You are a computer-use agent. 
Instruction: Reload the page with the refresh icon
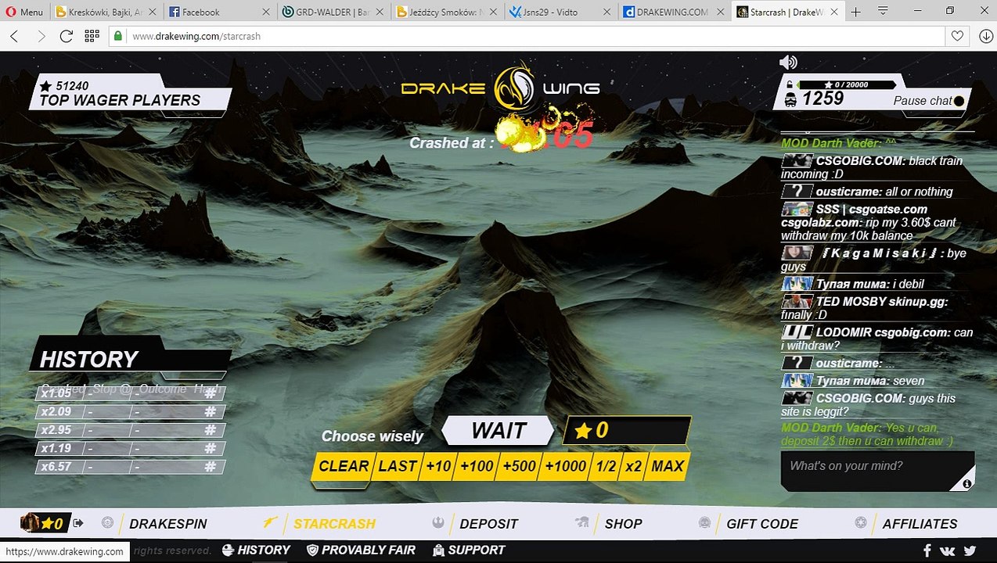coord(67,36)
